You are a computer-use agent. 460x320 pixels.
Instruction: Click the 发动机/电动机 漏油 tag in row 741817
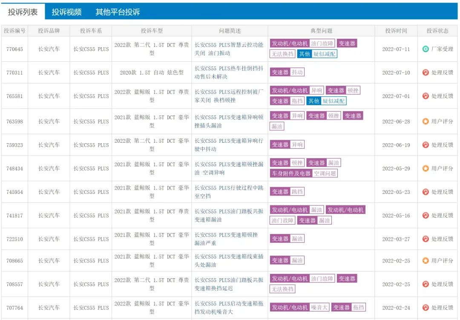[x=297, y=210]
